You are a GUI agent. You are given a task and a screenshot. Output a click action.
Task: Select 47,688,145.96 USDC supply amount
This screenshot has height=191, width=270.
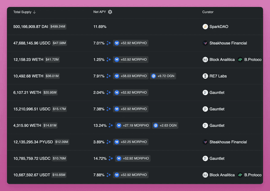[x=32, y=43]
